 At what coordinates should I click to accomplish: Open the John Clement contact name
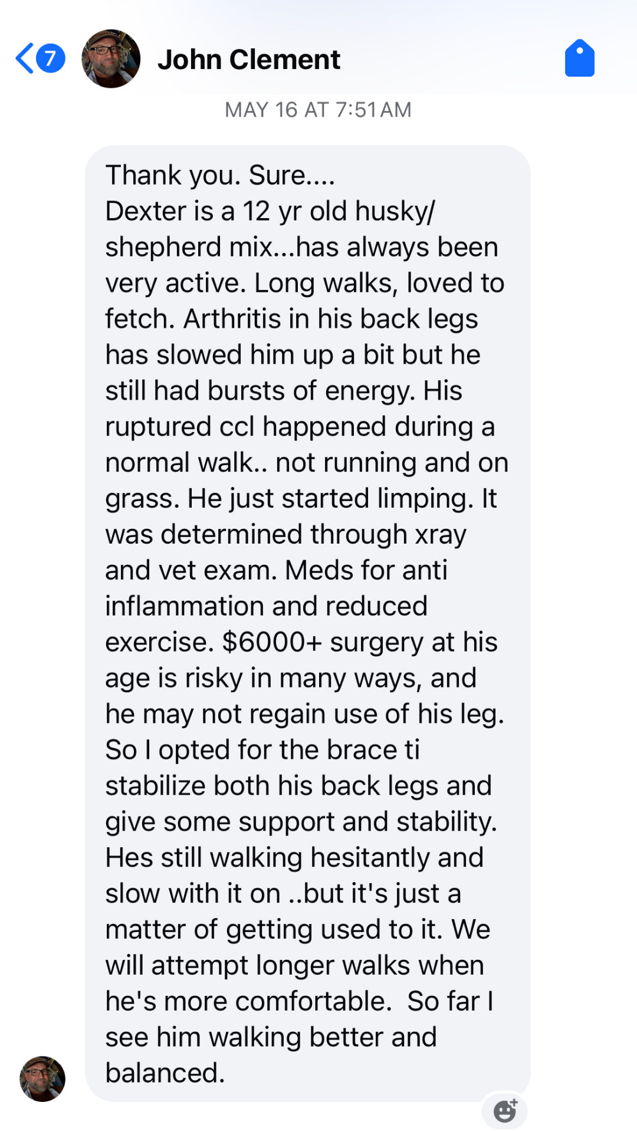(248, 60)
